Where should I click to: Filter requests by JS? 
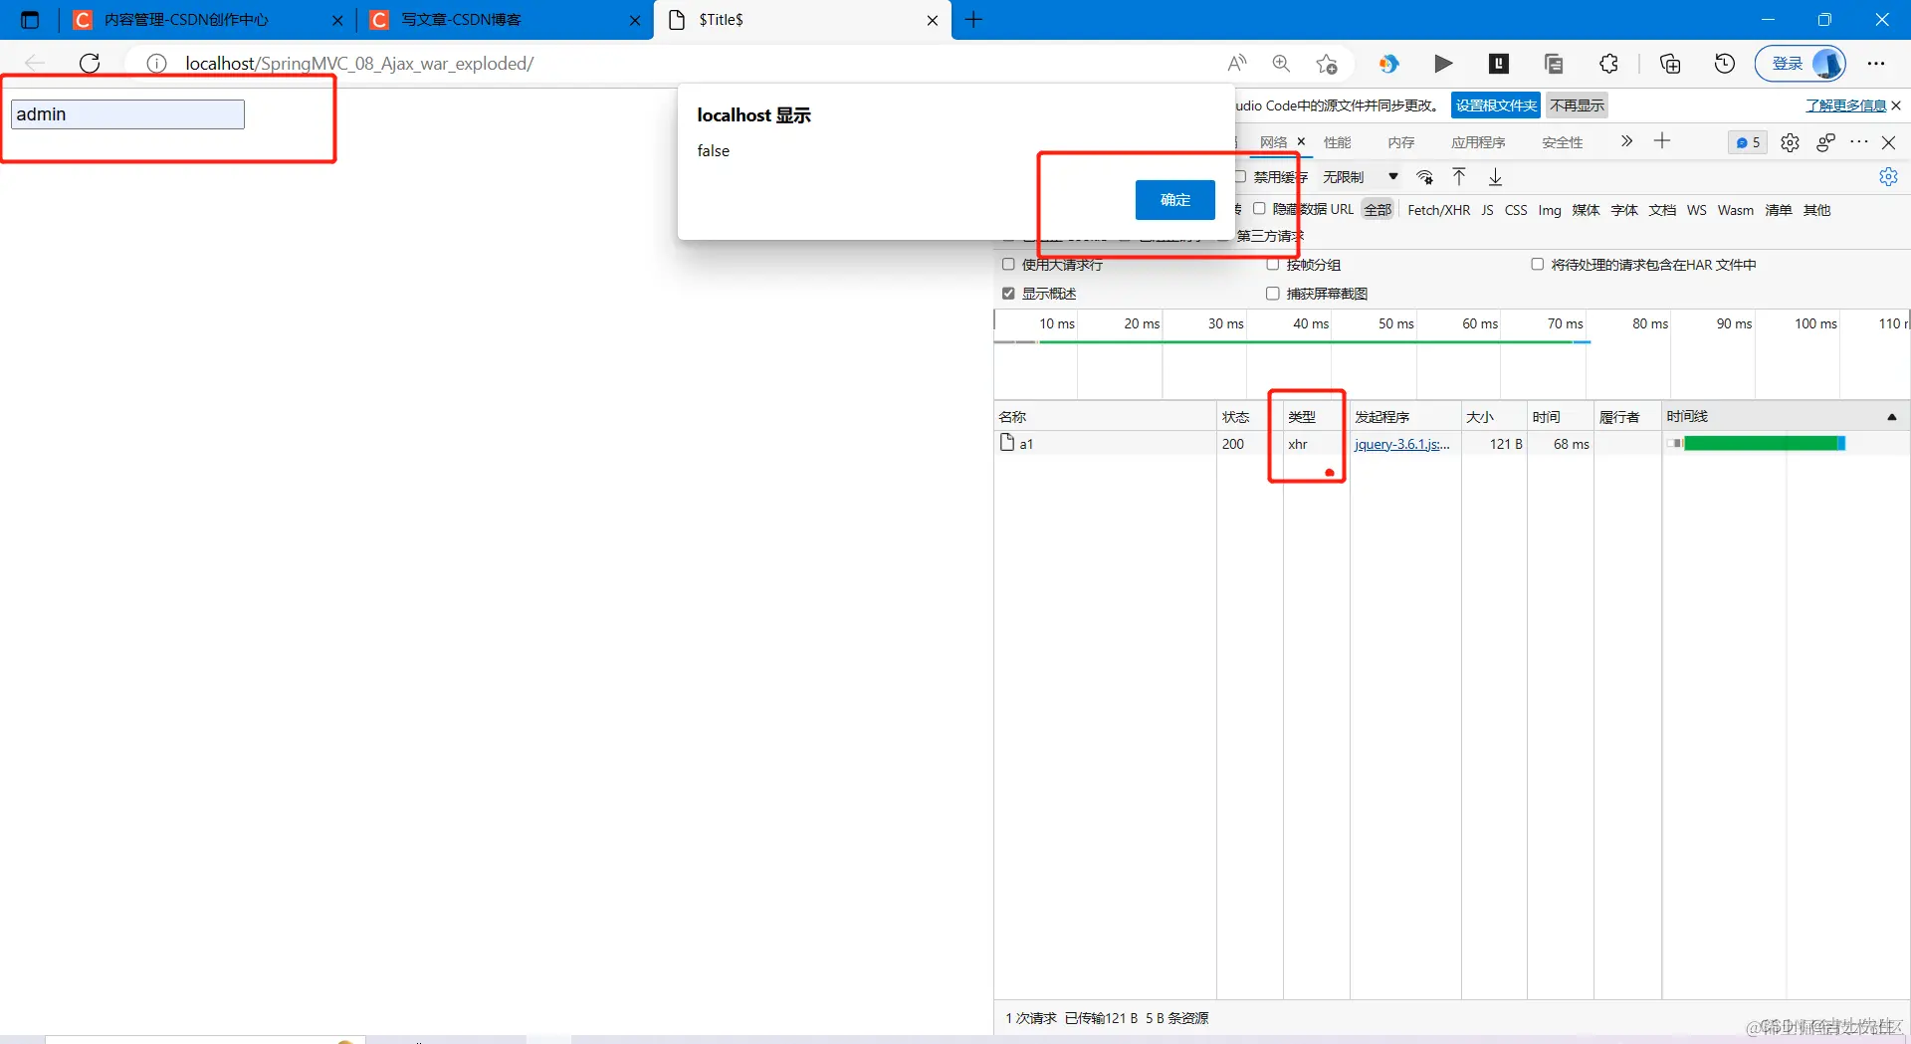pos(1487,210)
